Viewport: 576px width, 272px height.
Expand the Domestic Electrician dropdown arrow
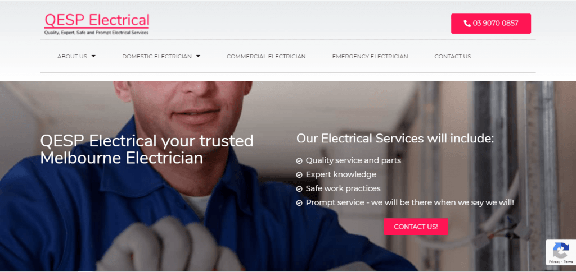click(198, 56)
